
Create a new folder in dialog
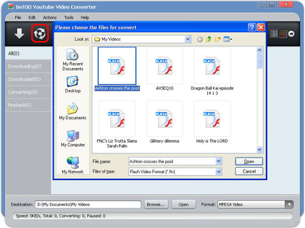coord(218,39)
